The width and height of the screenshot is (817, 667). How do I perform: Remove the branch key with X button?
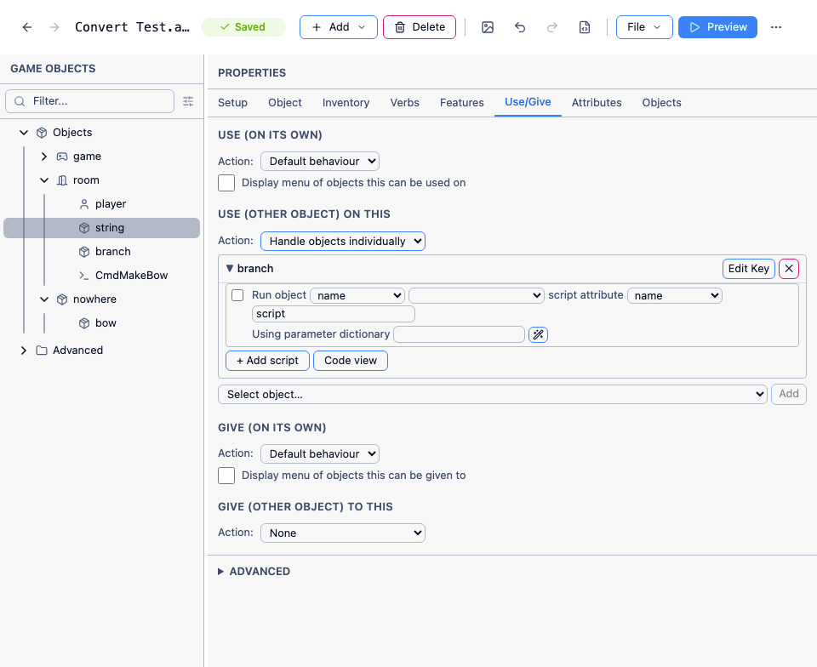789,269
